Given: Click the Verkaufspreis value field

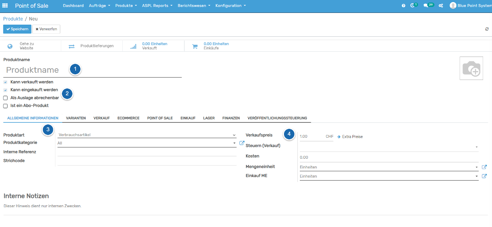Looking at the screenshot, I should pos(312,137).
